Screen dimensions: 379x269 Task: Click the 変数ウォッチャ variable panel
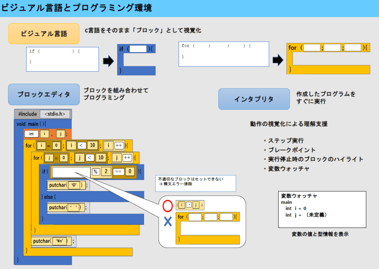point(322,209)
